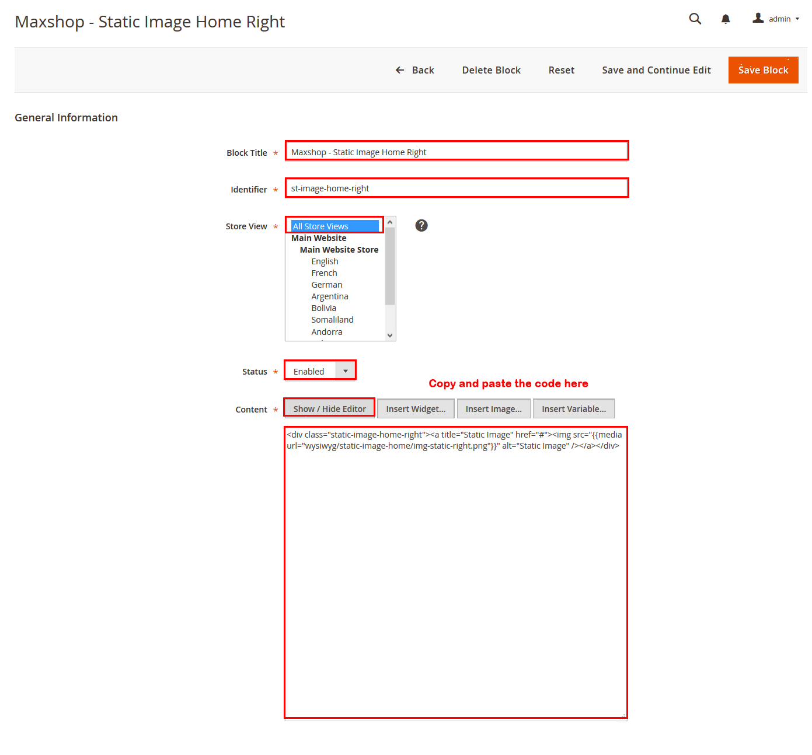
Task: Click the Main Website group label
Action: pos(319,238)
